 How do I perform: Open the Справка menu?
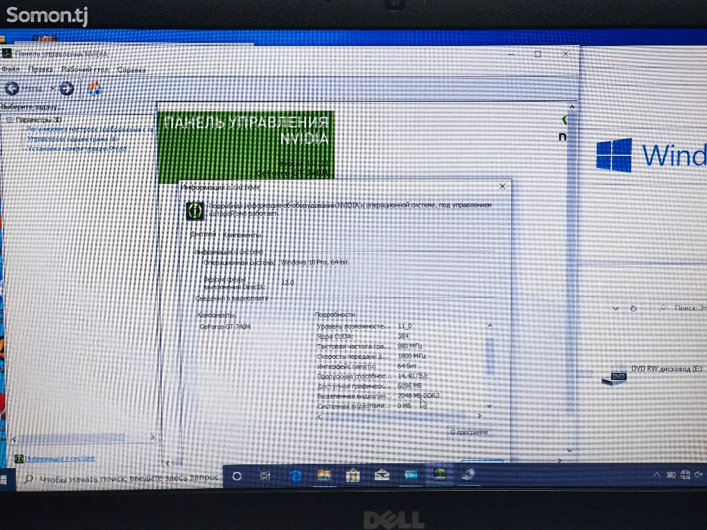click(x=131, y=70)
